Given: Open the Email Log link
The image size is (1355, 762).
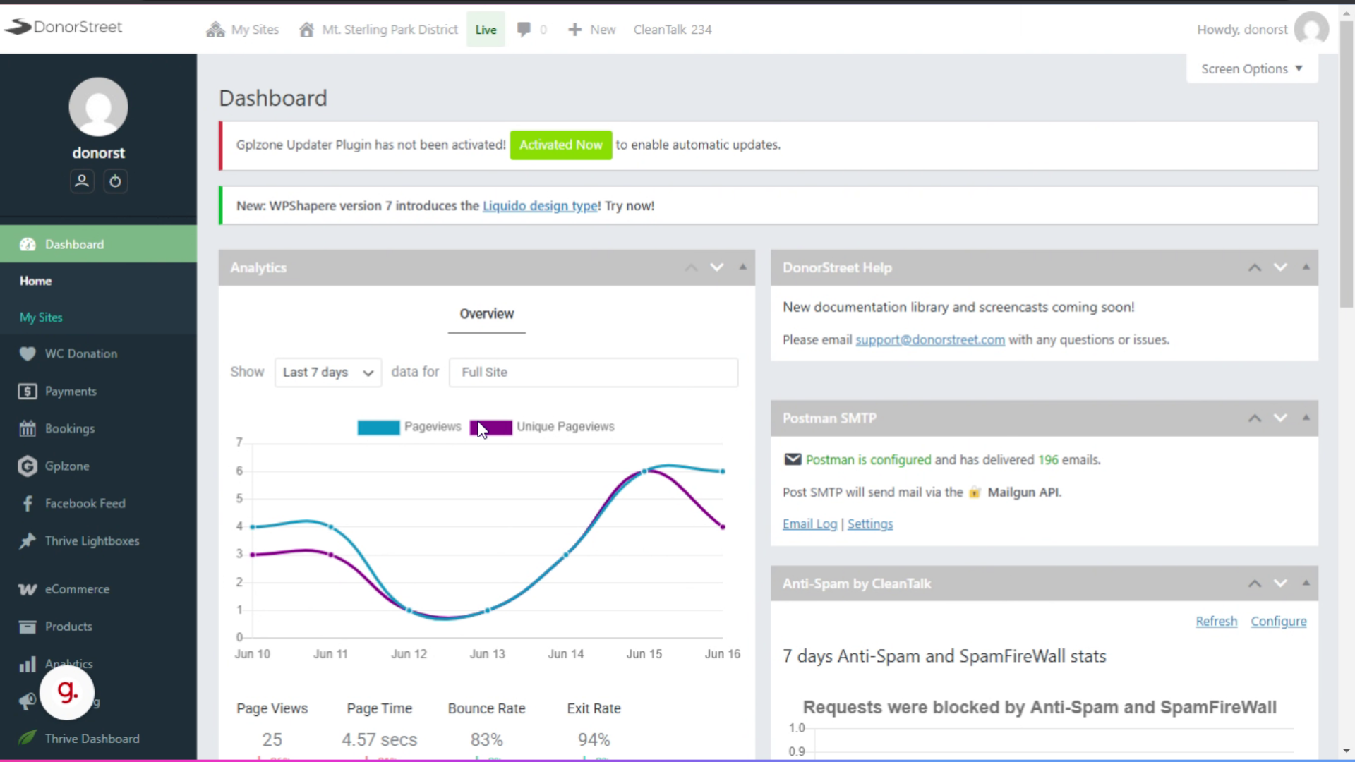Looking at the screenshot, I should pos(809,524).
